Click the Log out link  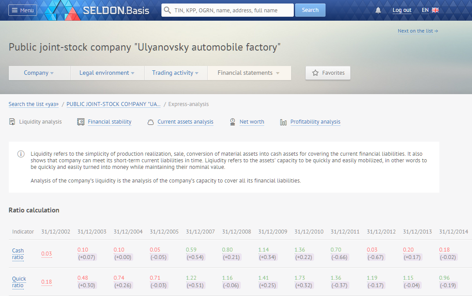(402, 10)
